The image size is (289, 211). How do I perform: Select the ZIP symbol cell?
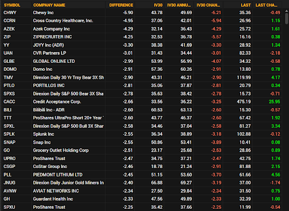[7, 37]
